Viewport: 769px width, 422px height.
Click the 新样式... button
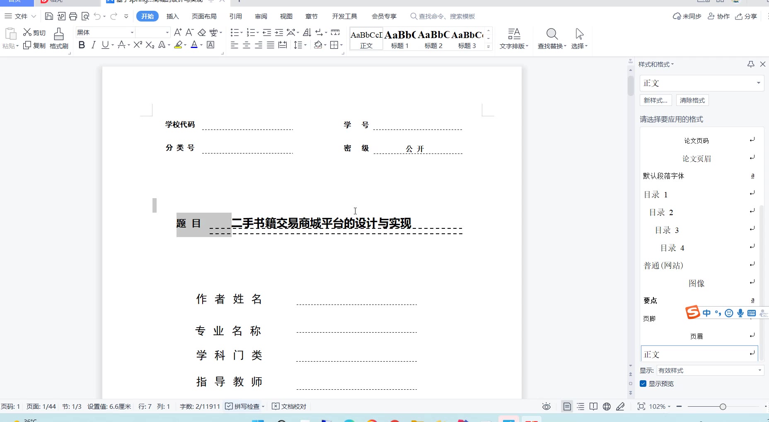[x=655, y=100]
